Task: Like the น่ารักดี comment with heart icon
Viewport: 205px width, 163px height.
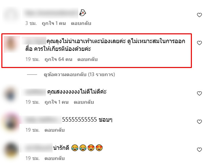Action: [199, 150]
